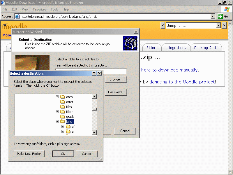Viewport: 233px width, 175px height.
Task: Click donating to the Moodle project link
Action: coord(183,82)
